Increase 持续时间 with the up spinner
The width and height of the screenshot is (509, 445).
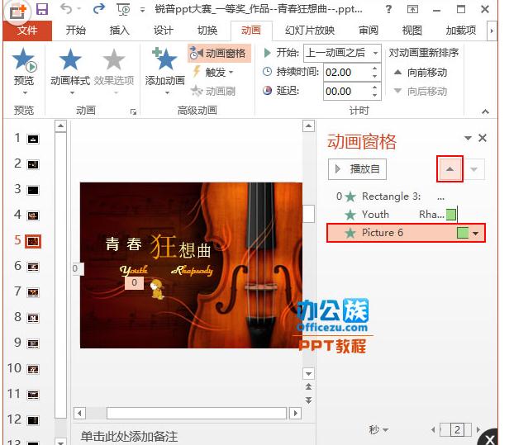click(x=375, y=68)
